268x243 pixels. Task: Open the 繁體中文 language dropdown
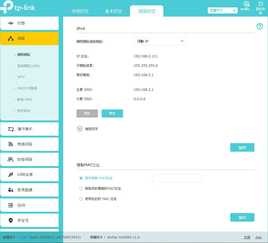[x=222, y=10]
